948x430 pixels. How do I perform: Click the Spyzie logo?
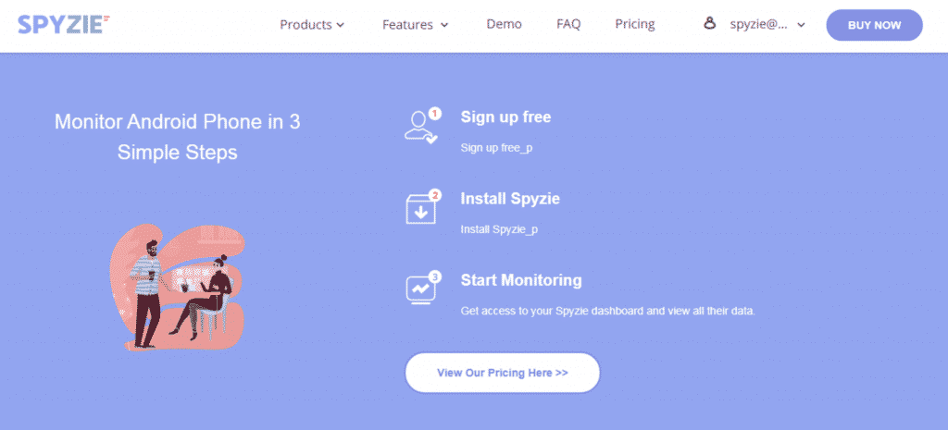coord(64,24)
